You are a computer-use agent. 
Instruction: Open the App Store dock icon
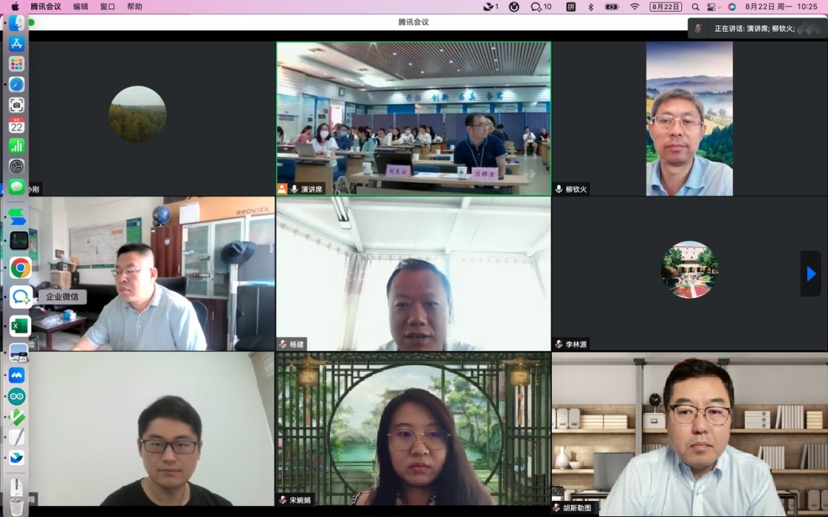(17, 44)
